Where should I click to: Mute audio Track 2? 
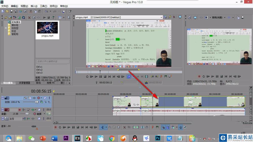[x=39, y=110]
